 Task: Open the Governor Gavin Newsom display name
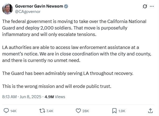click(x=39, y=6)
